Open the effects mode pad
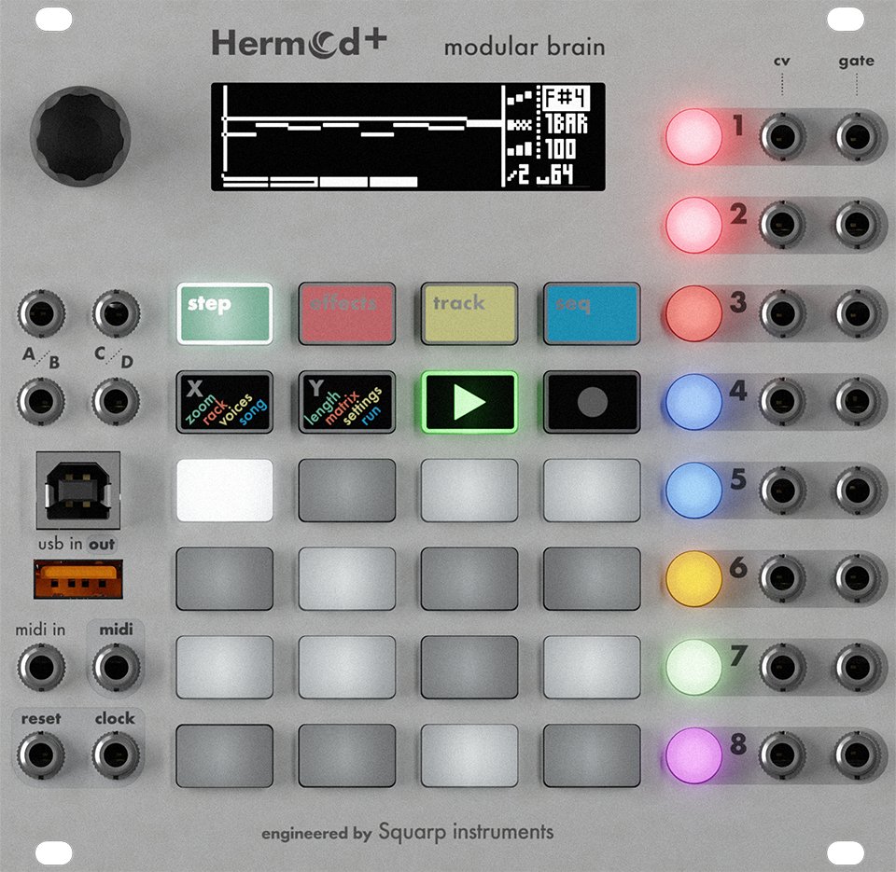This screenshot has height=872, width=896. (346, 314)
